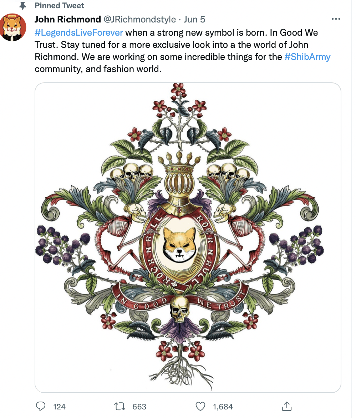Click the reply speech bubble icon
Image resolution: width=356 pixels, height=418 pixels.
click(41, 406)
